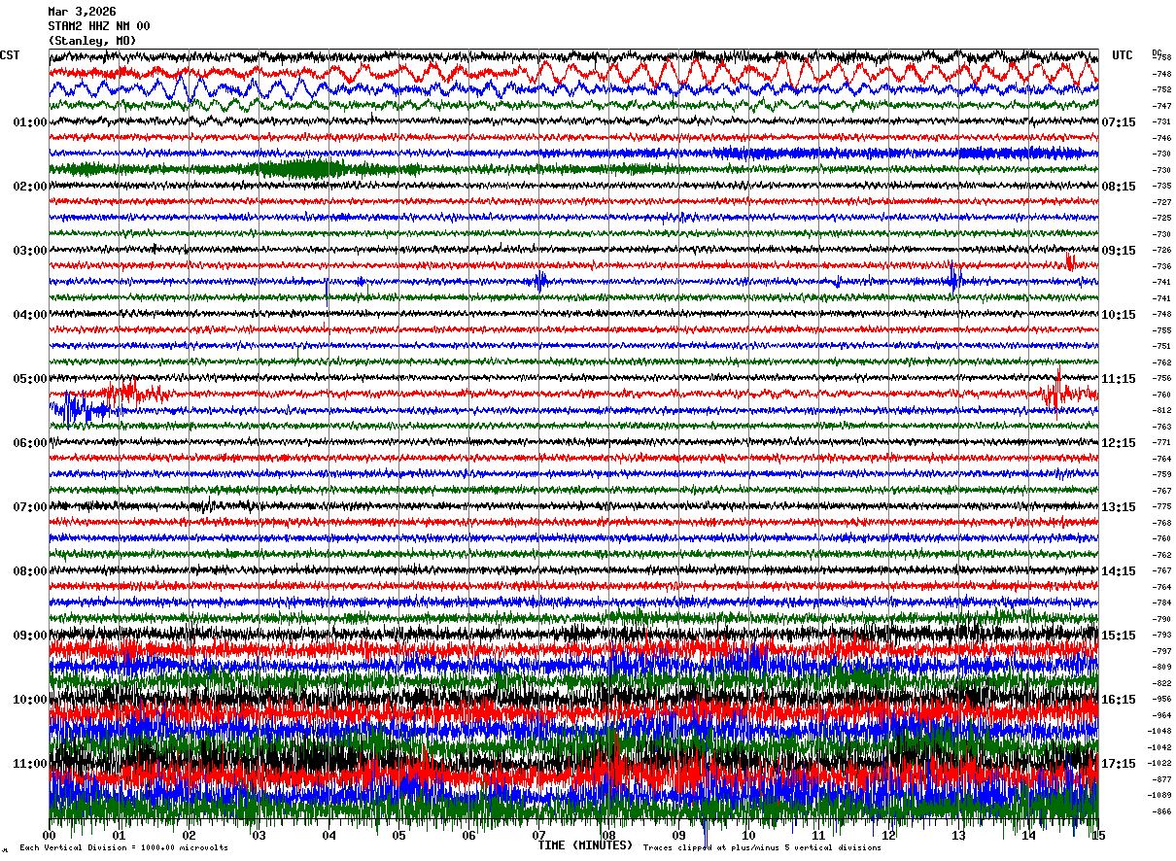The height and width of the screenshot is (861, 1176).
Task: Click DC offset value "-775"
Action: click(x=1161, y=506)
